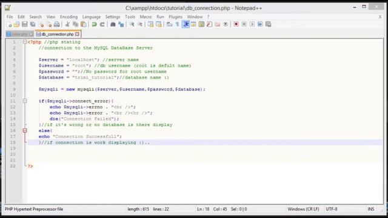Open Folder as Workspace icon
Screen dimensions: 388x218
click(x=218, y=24)
